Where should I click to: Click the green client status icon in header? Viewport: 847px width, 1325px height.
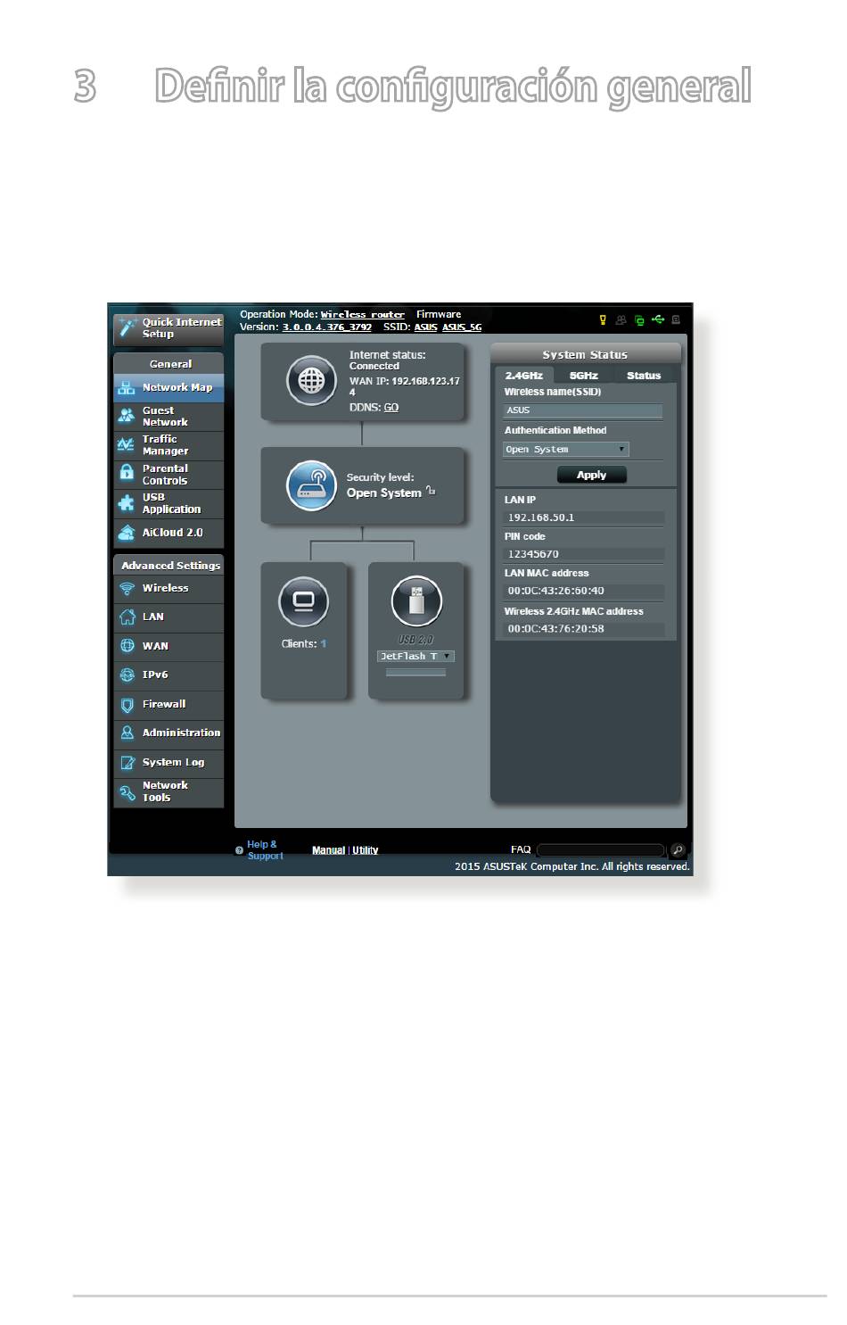click(x=639, y=319)
